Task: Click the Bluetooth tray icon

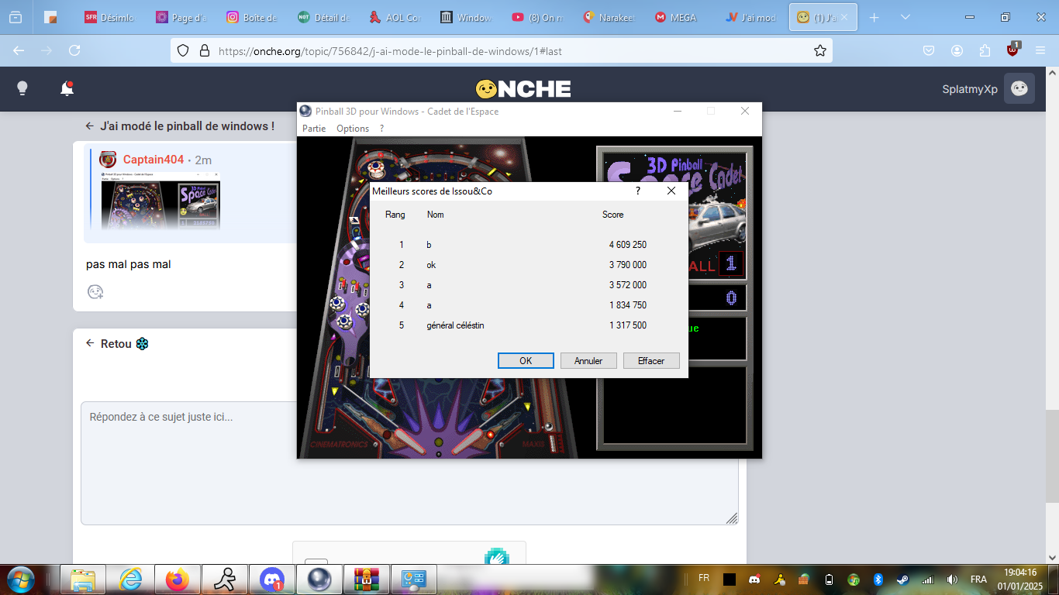Action: point(878,580)
